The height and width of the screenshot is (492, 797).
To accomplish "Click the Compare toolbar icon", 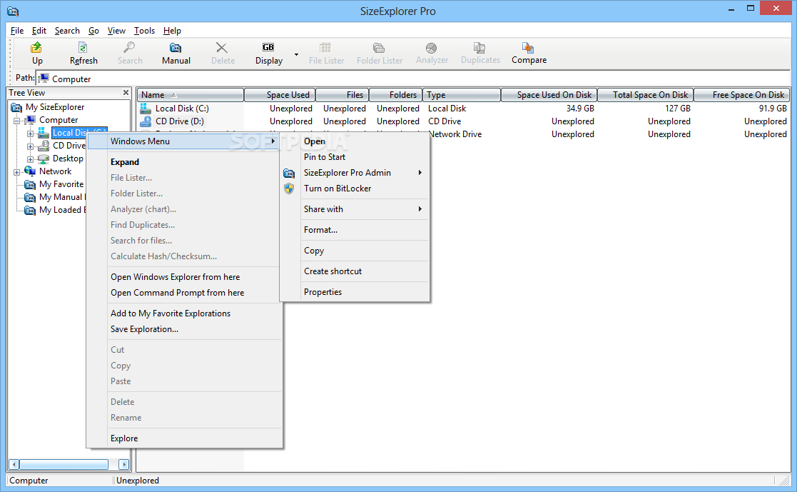I will pos(528,48).
